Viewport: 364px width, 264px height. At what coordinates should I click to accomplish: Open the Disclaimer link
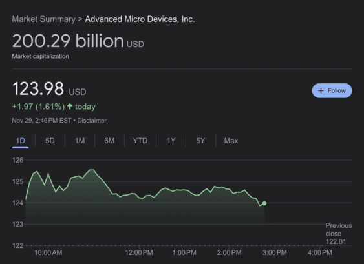92,121
